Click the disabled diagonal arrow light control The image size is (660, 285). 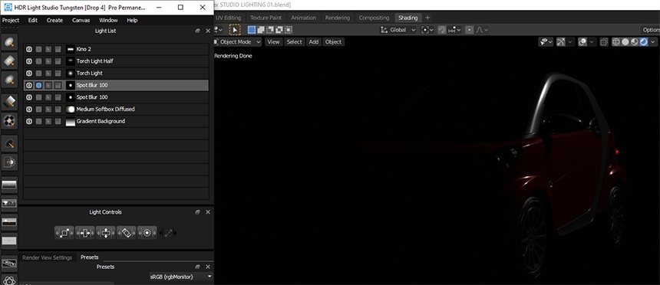168,232
